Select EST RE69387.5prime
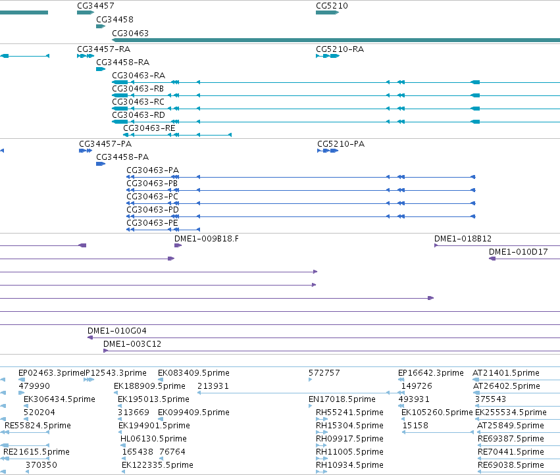560x475 pixels. (511, 439)
